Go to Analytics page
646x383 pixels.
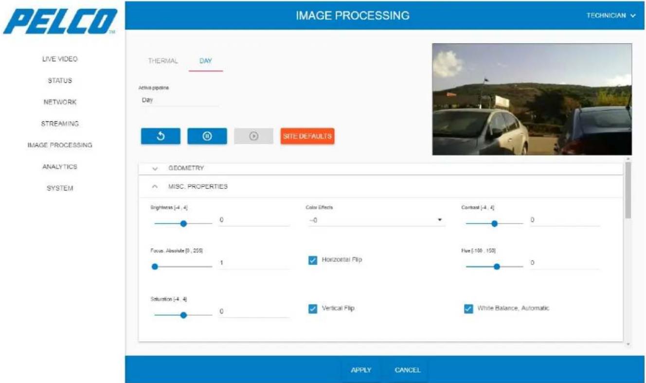click(60, 166)
